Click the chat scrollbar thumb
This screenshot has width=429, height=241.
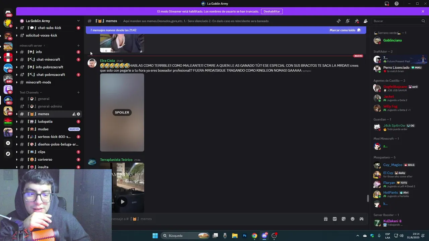[x=368, y=198]
